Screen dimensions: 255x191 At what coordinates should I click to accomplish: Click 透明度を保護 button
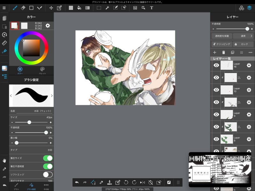point(222,36)
